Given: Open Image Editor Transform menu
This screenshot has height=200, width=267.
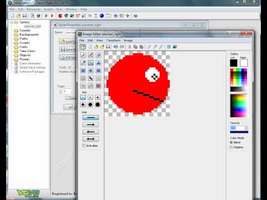Looking at the screenshot, I should 113,41.
